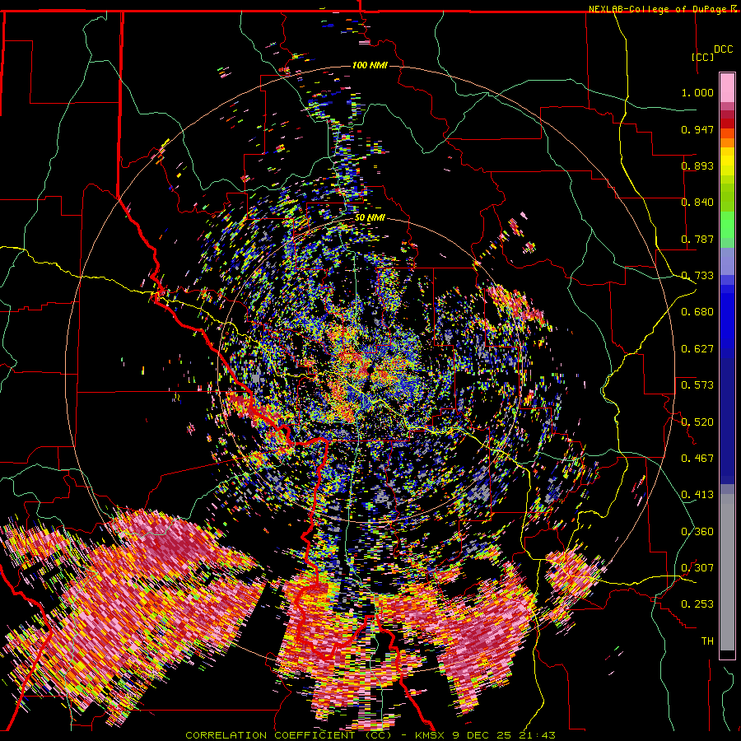Viewport: 741px width, 741px height.
Task: Click the 0.947 scale value
Action: point(697,129)
